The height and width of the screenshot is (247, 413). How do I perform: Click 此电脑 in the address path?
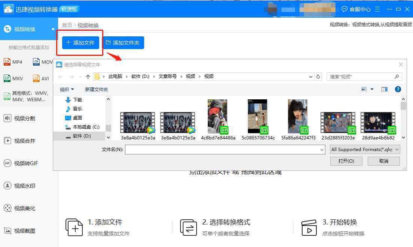pos(115,76)
